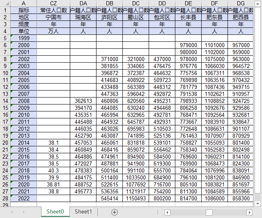Click the cell with value 1101000
Image resolution: width=262 pixels, height=218 pixels.
click(x=214, y=45)
